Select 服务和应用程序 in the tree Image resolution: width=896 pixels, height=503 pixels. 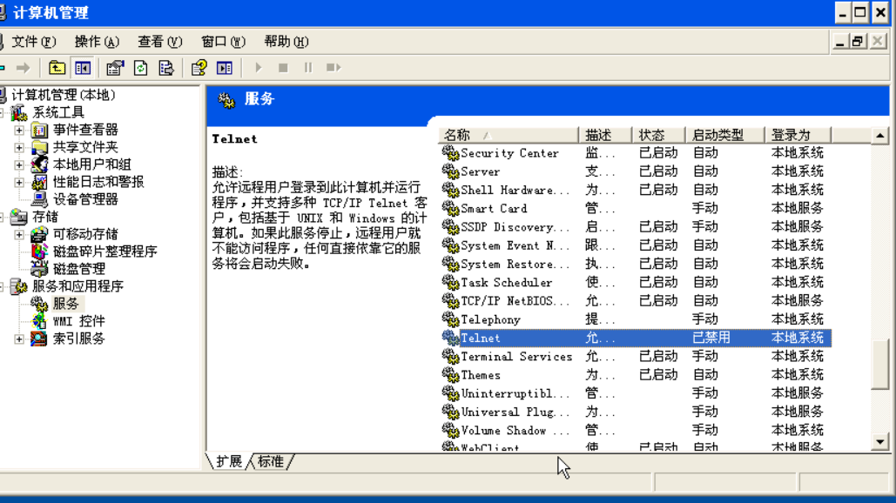click(77, 286)
